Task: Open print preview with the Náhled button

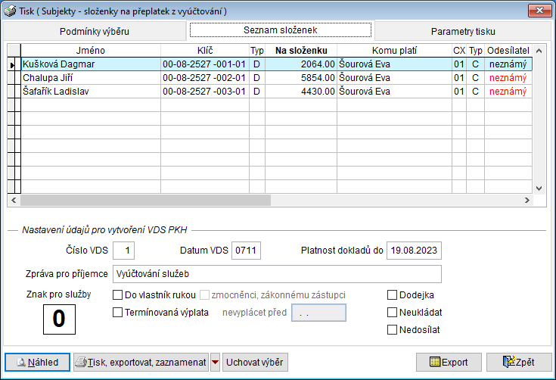Action: click(38, 362)
